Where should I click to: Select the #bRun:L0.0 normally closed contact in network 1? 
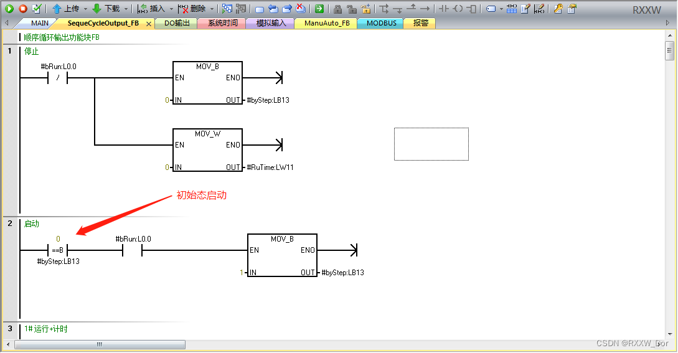tap(58, 78)
